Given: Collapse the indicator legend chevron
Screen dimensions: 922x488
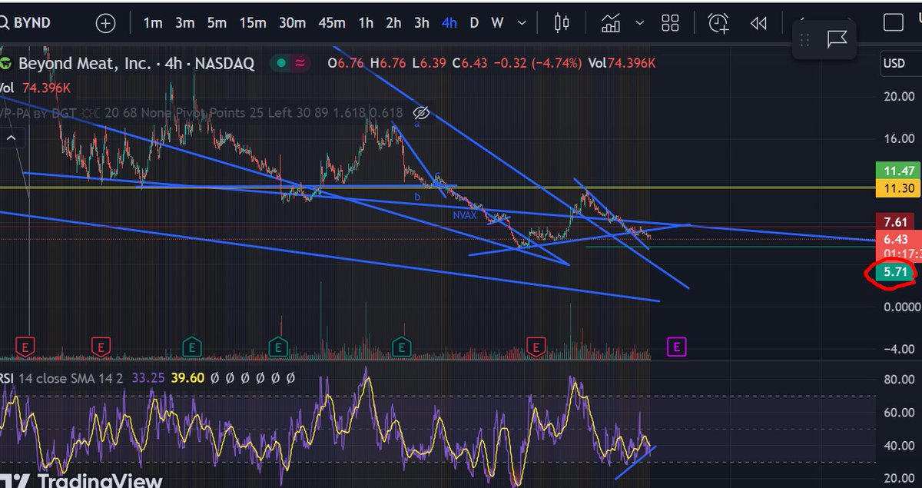Looking at the screenshot, I should 12,138.
